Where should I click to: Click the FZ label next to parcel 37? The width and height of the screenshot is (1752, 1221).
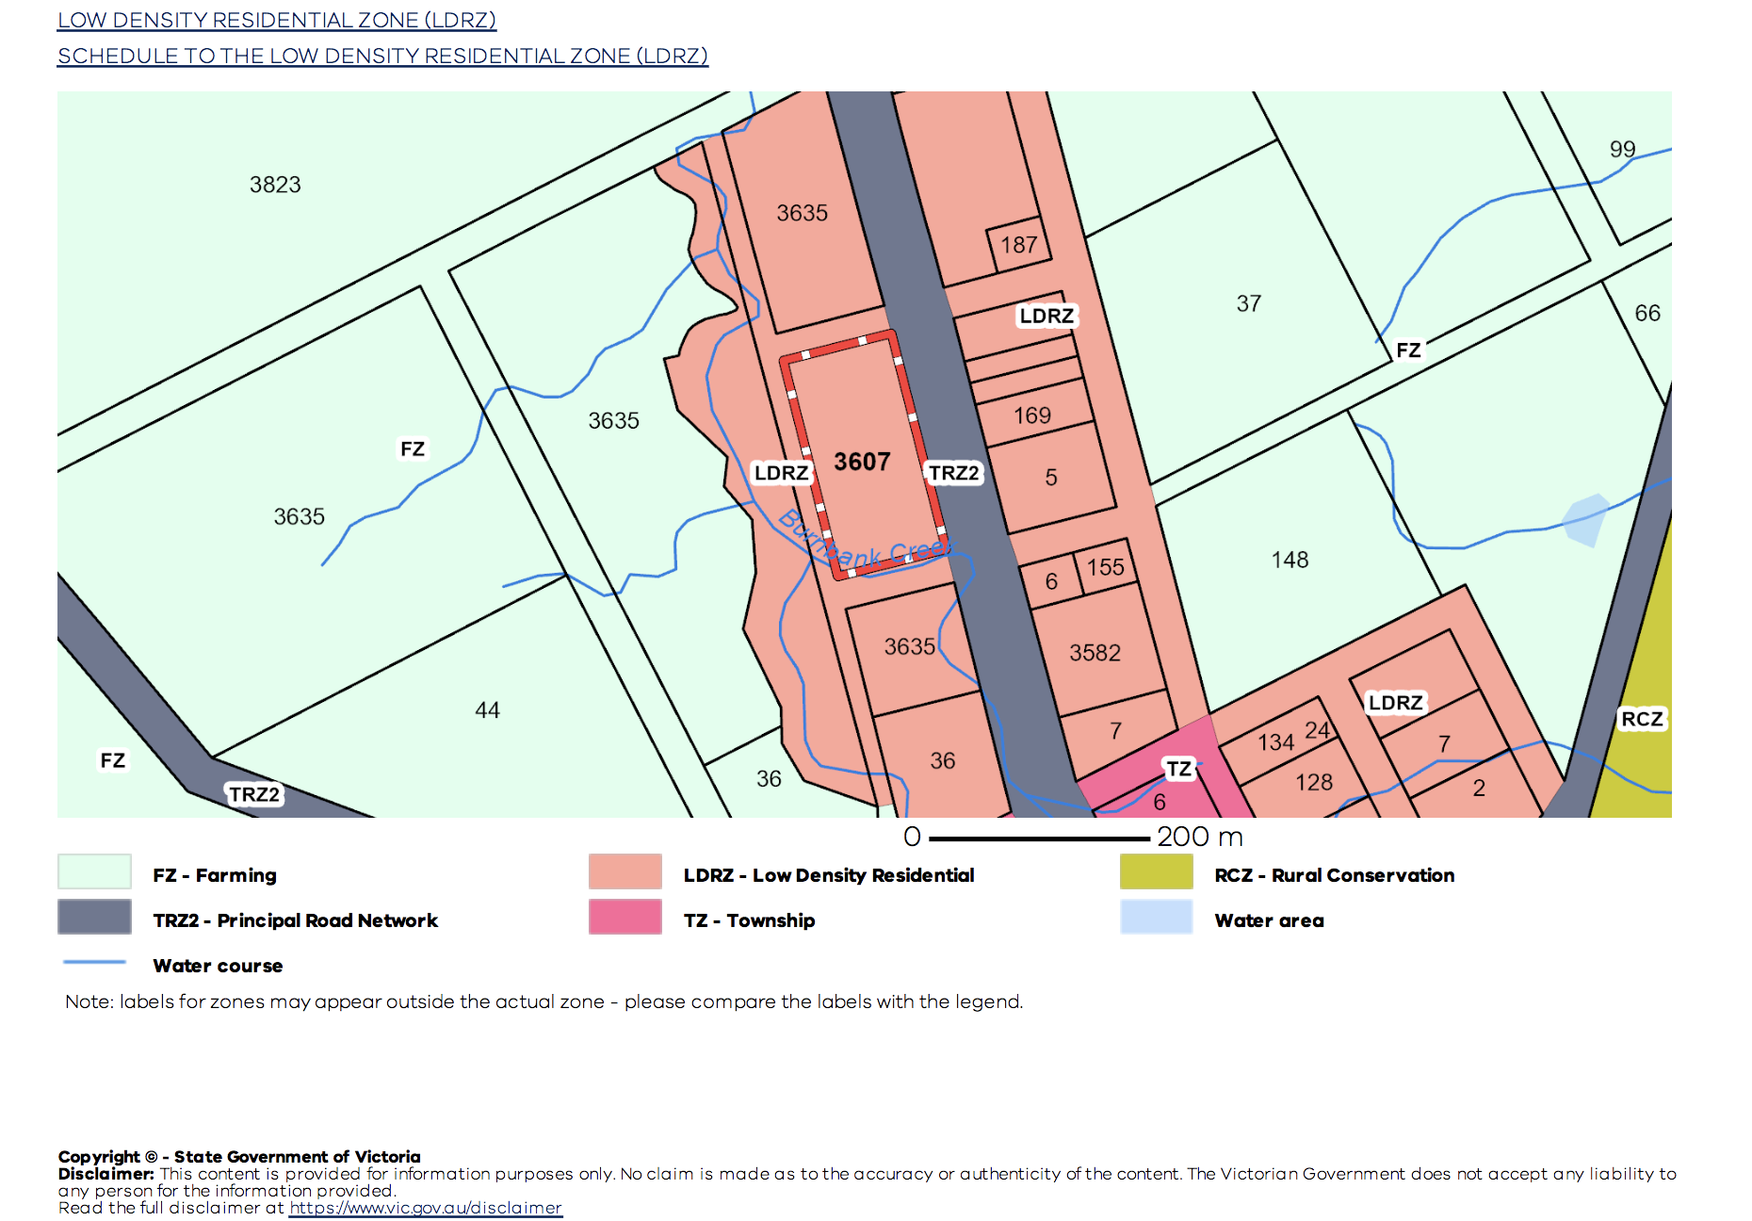pos(1408,350)
